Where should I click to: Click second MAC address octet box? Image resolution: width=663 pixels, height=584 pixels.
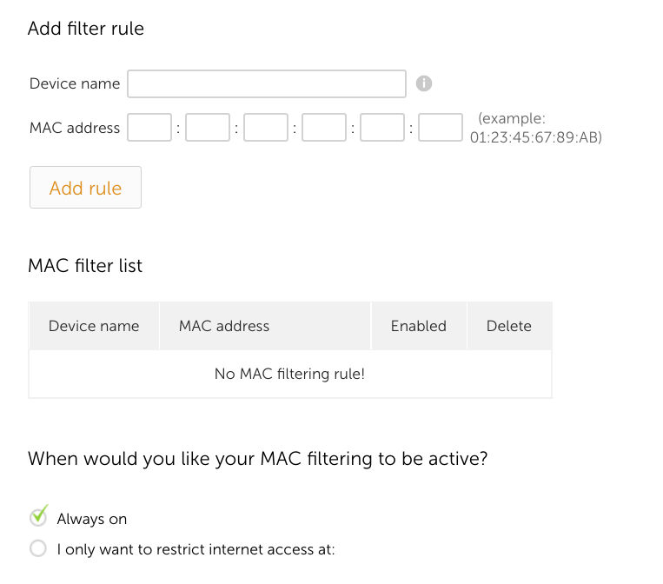click(x=208, y=127)
